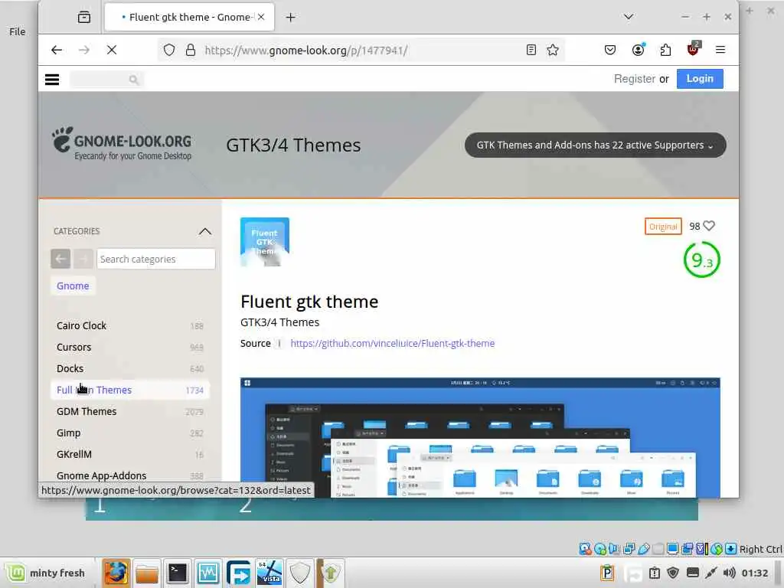Click the browser forward arrow
The height and width of the screenshot is (588, 784).
pyautogui.click(x=84, y=50)
